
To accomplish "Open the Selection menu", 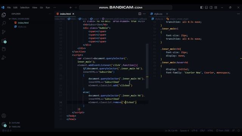I will [x=25, y=8].
